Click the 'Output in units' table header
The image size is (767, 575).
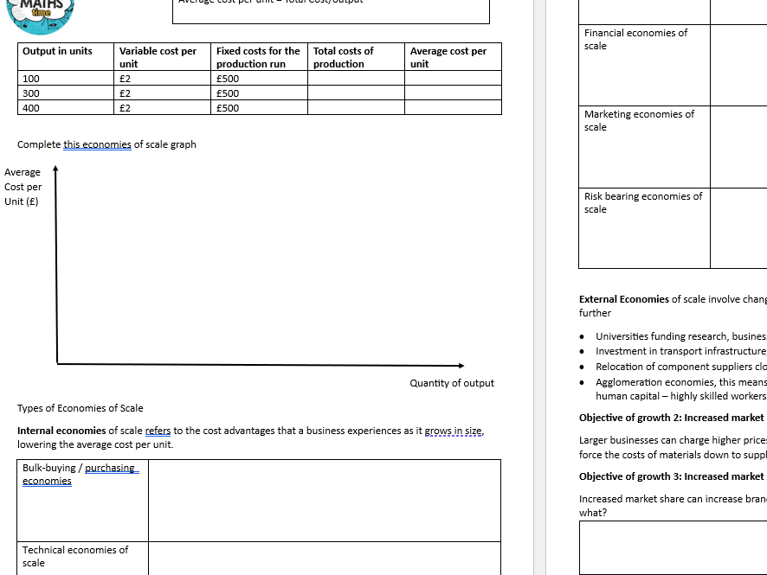point(66,57)
